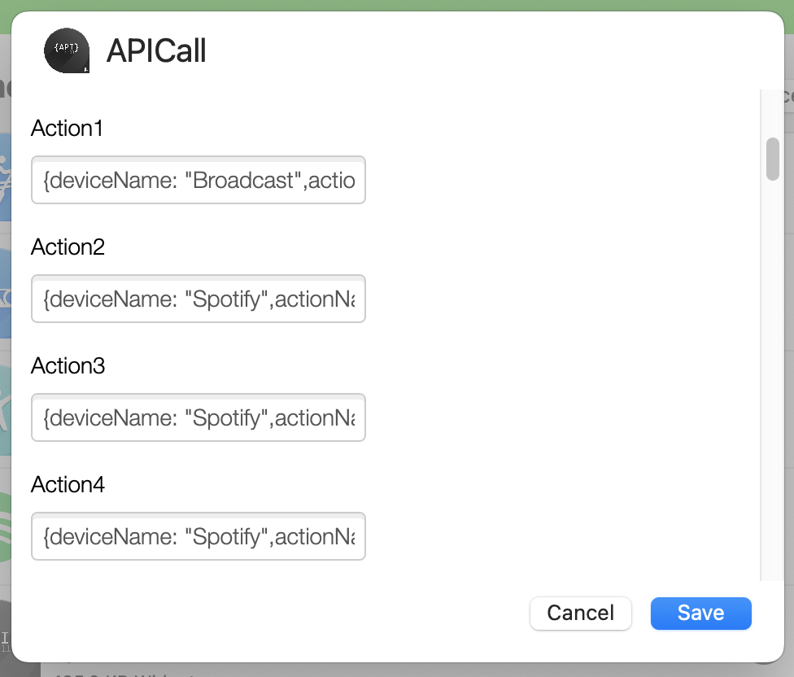
Task: Click the Action4 field label
Action: [66, 484]
